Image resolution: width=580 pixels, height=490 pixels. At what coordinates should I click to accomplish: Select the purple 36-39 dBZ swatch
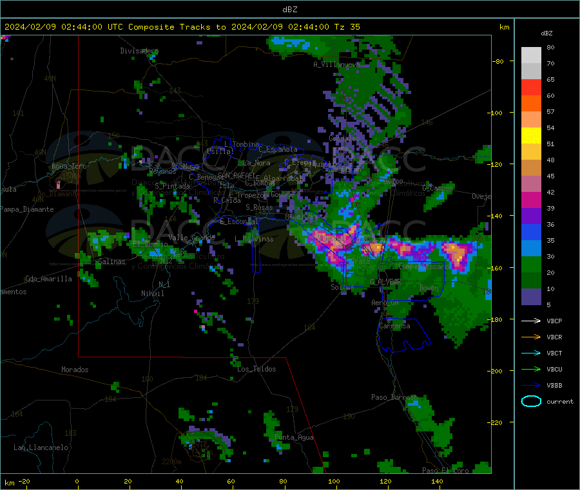[x=531, y=216]
